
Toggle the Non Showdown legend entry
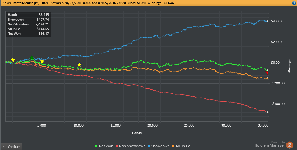130,146
